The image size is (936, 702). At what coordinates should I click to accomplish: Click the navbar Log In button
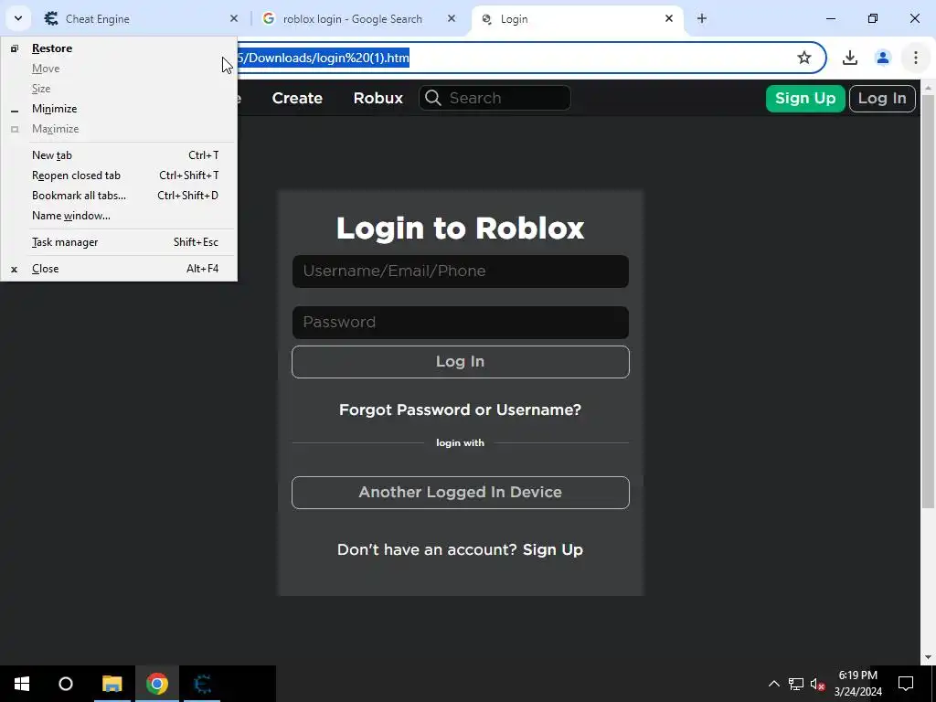[x=882, y=99]
